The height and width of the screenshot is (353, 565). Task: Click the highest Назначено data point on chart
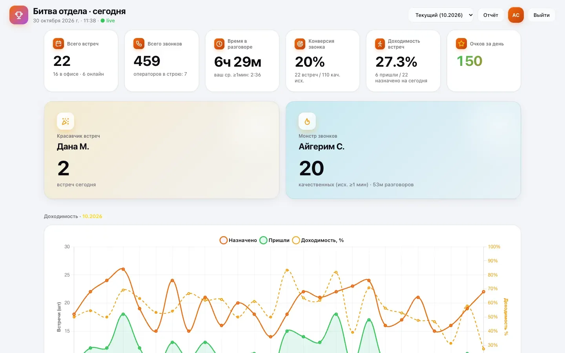click(x=123, y=269)
